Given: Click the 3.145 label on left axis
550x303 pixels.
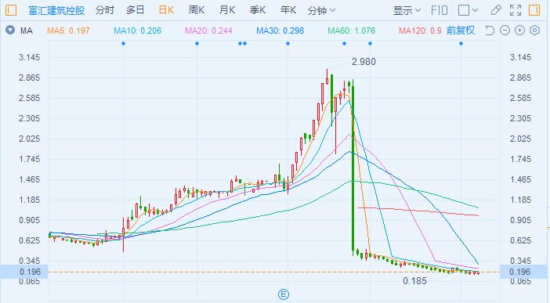Looking at the screenshot, I should click(30, 57).
